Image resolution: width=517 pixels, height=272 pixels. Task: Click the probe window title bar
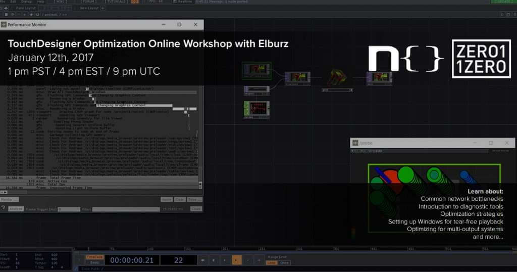(432, 143)
